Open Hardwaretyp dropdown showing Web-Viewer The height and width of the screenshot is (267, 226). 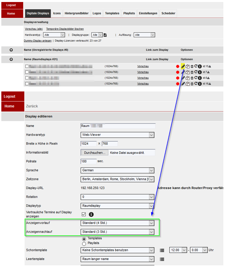click(118, 135)
